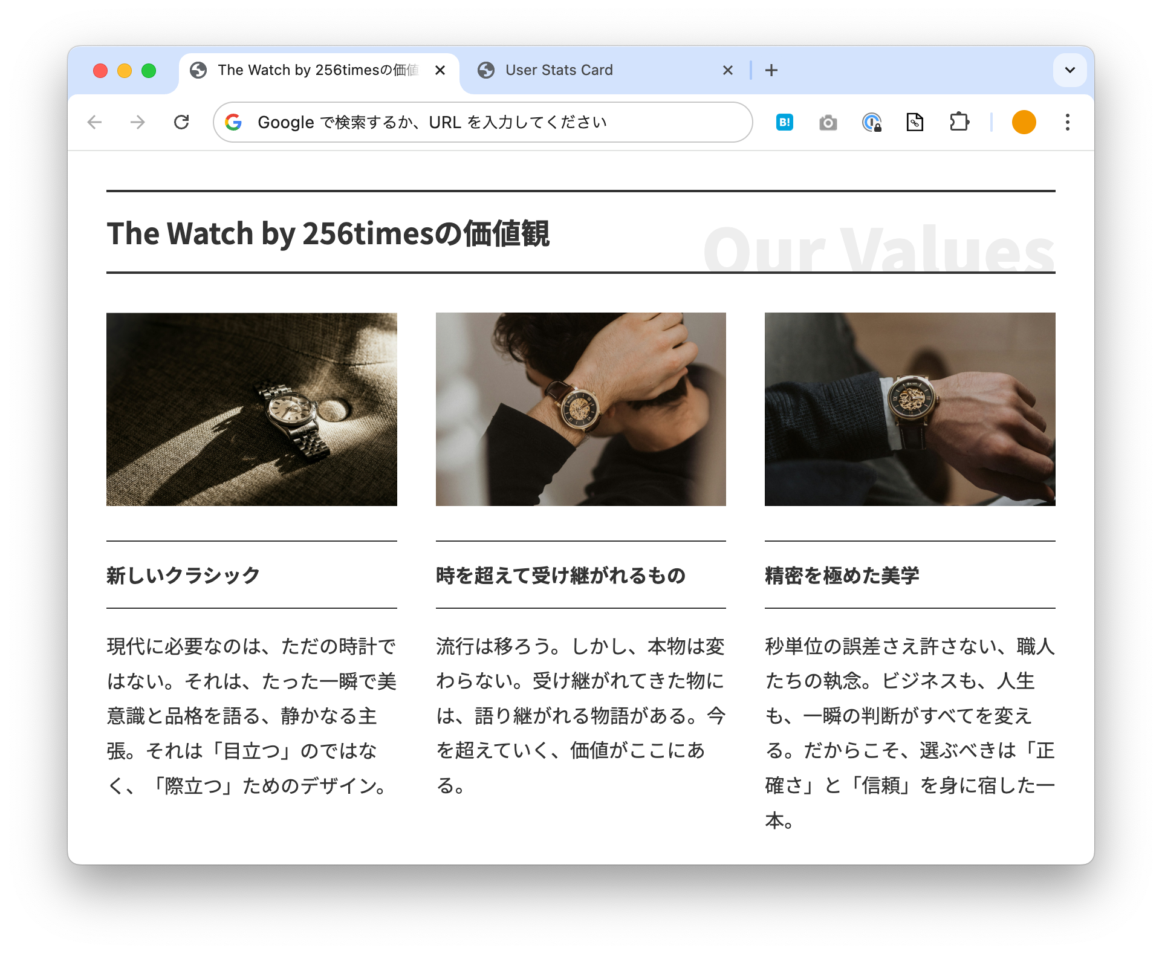Screen dimensions: 1162x954
Task: Click the center photo of man wearing watch
Action: coord(580,409)
